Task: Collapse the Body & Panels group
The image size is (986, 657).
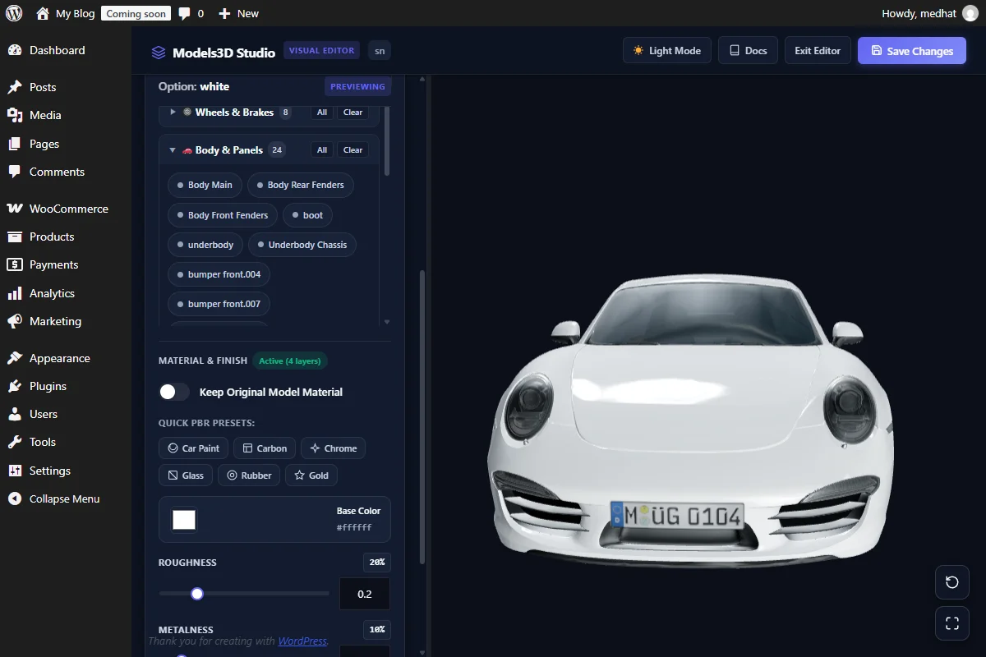Action: [x=173, y=150]
